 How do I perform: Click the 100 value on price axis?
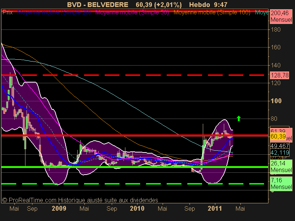pyautogui.click(x=276, y=101)
